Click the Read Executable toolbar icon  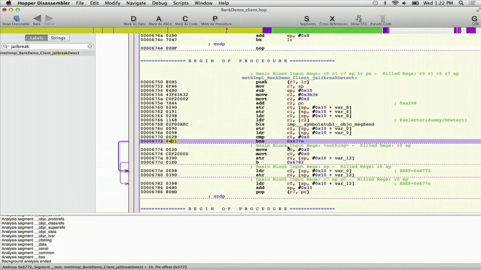point(16,19)
